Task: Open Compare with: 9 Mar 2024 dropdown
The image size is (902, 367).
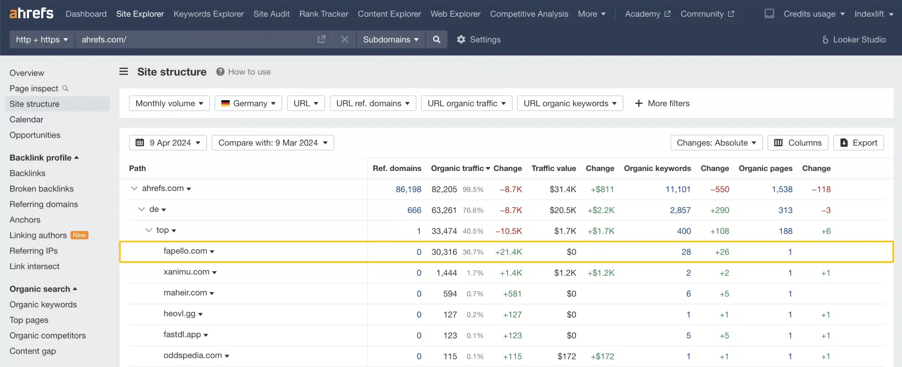Action: click(x=273, y=143)
